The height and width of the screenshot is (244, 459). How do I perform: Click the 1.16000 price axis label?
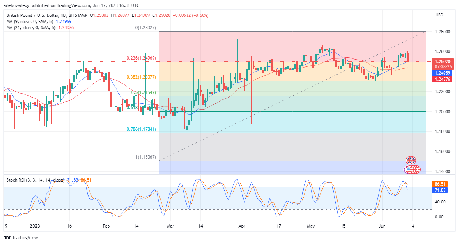(x=442, y=152)
